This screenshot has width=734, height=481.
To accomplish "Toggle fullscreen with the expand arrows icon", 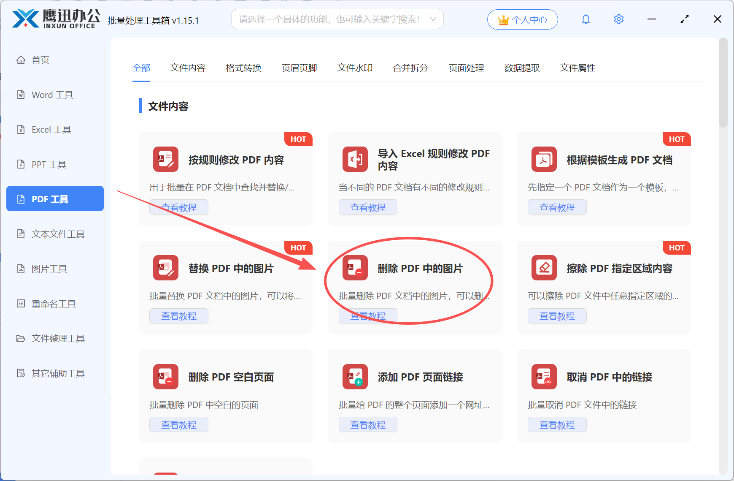I will 685,19.
